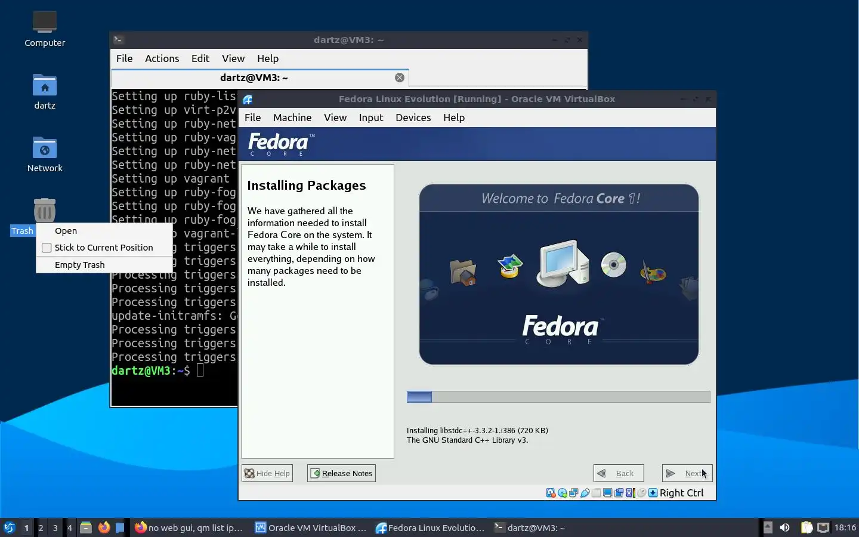Open the File menu in terminal window
The image size is (859, 537).
click(124, 58)
